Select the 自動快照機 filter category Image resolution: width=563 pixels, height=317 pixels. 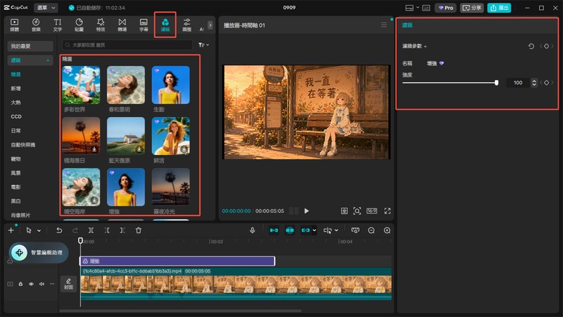point(23,144)
